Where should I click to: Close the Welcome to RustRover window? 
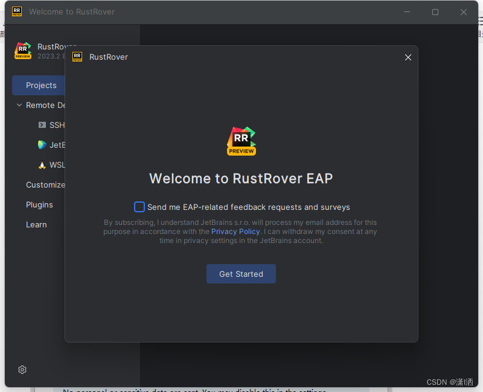464,12
